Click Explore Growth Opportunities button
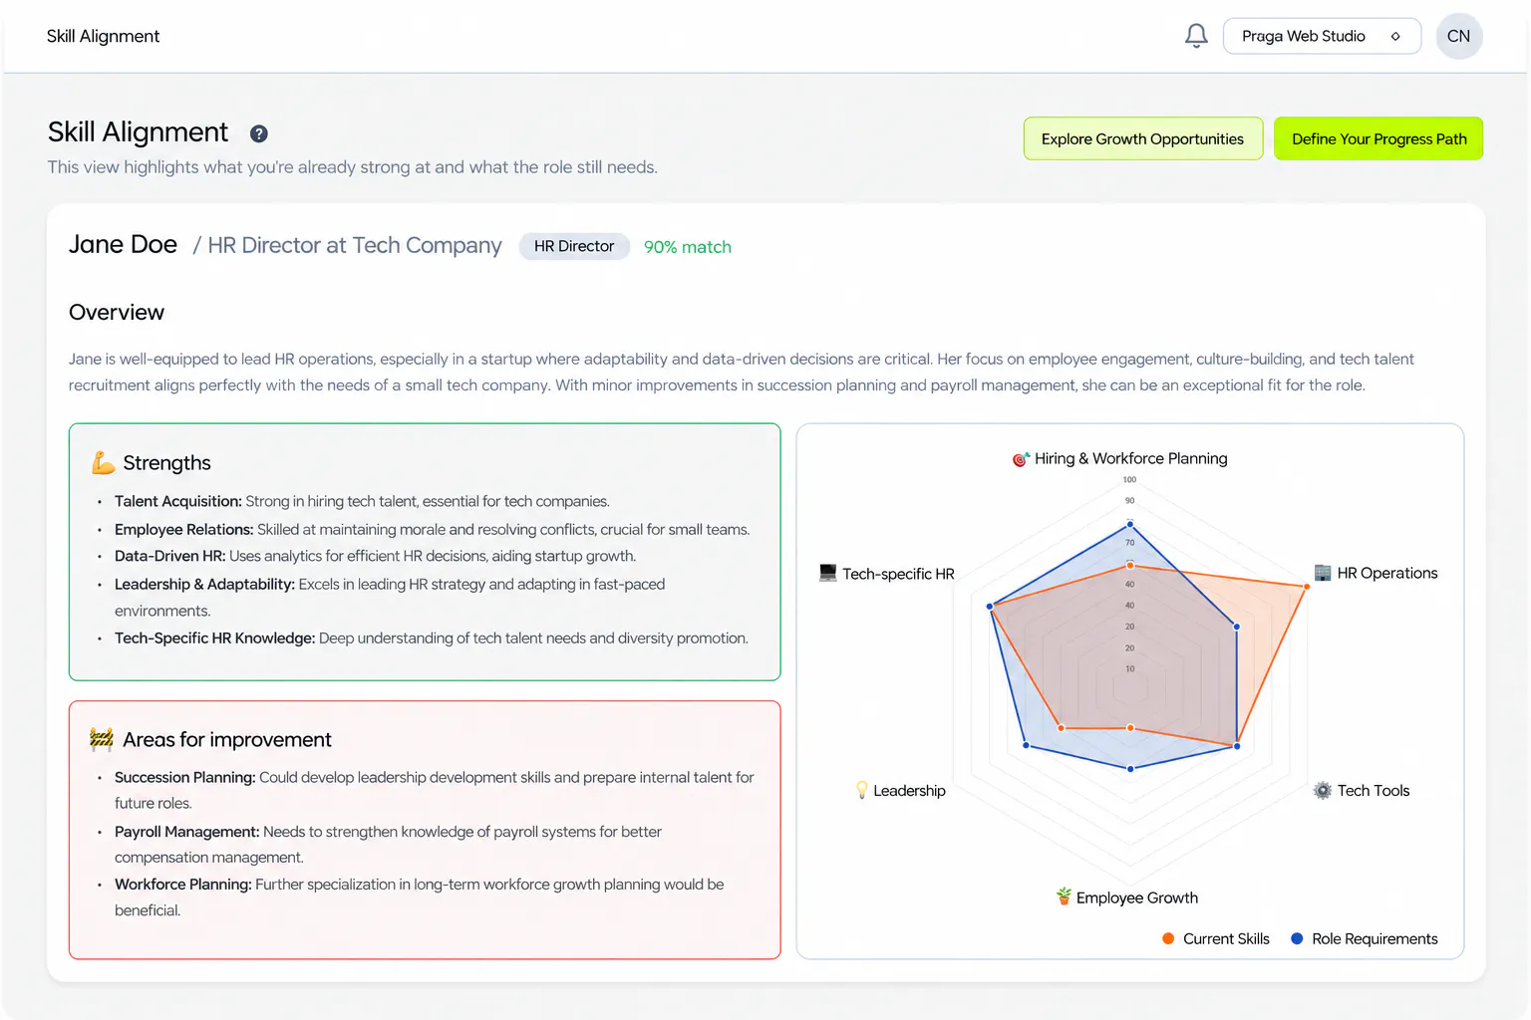This screenshot has width=1531, height=1020. 1143,138
